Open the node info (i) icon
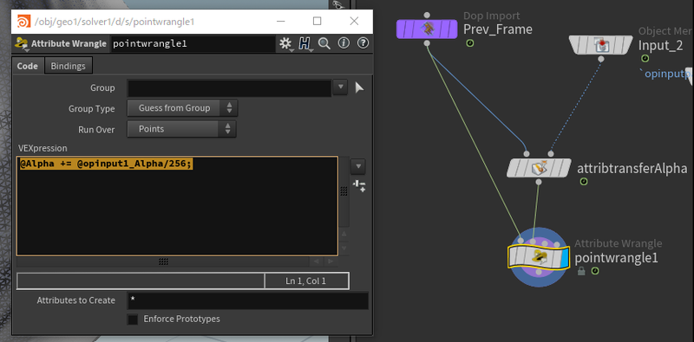Viewport: 694px width, 342px height. click(344, 43)
